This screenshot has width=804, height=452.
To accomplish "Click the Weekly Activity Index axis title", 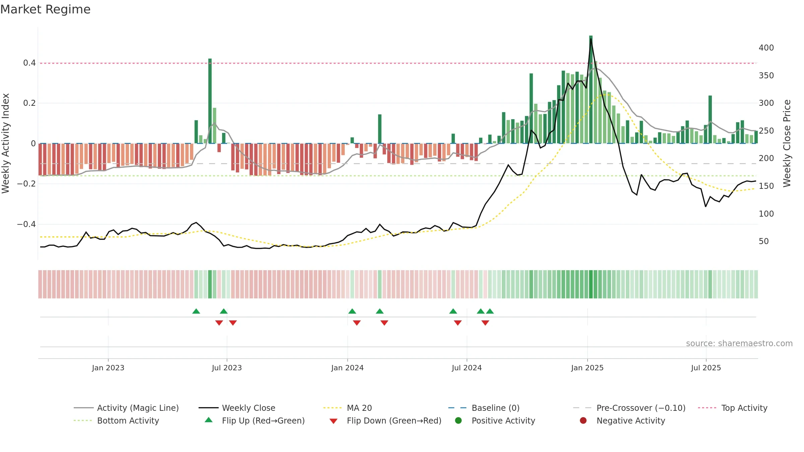I will (6, 143).
